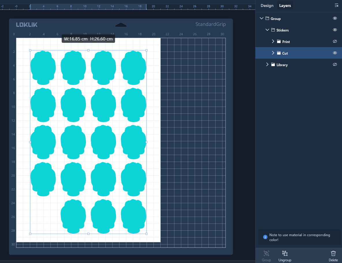Screen dimensions: 342x263
Task: Click the black arrow at mat top
Action: pos(121,25)
